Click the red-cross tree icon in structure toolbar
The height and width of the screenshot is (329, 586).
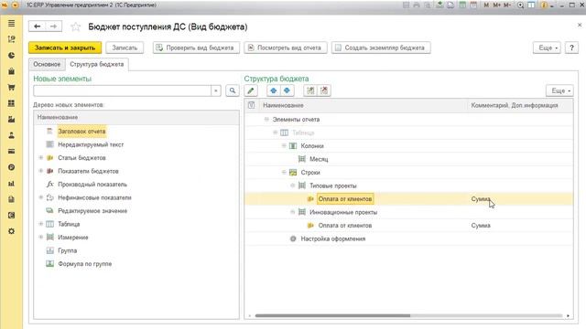click(324, 90)
